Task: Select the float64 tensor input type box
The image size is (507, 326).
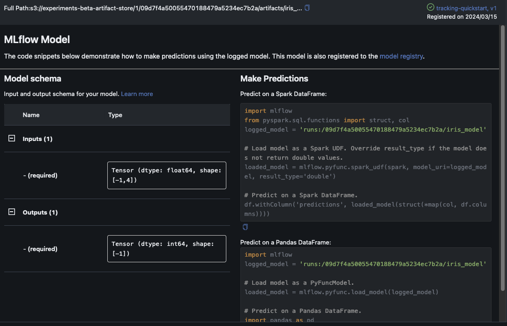Action: click(166, 176)
